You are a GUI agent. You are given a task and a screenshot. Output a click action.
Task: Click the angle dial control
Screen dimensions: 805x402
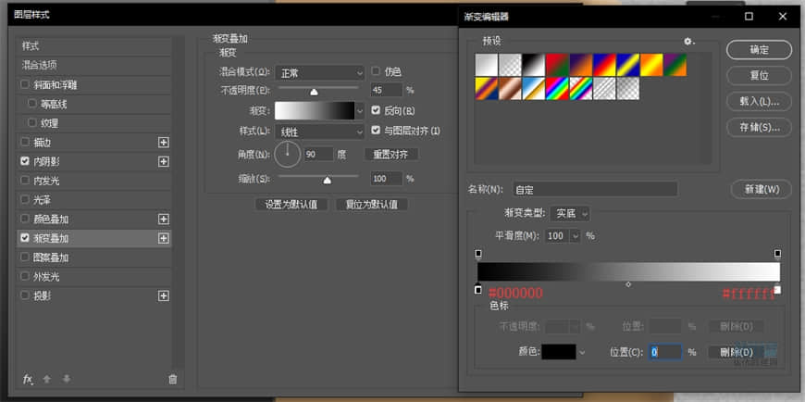click(287, 154)
